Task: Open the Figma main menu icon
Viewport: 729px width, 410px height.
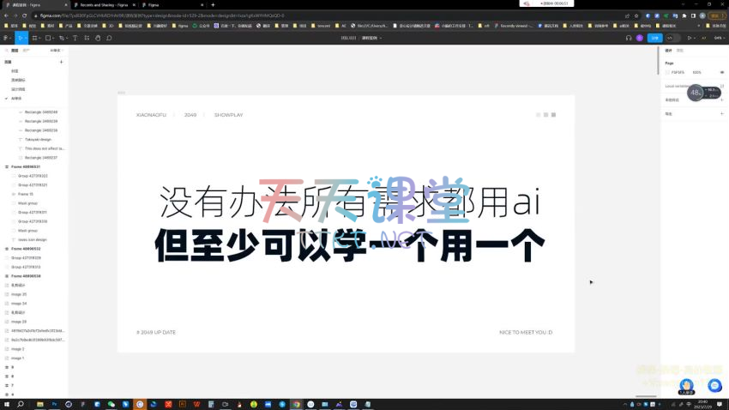Action: click(7, 38)
